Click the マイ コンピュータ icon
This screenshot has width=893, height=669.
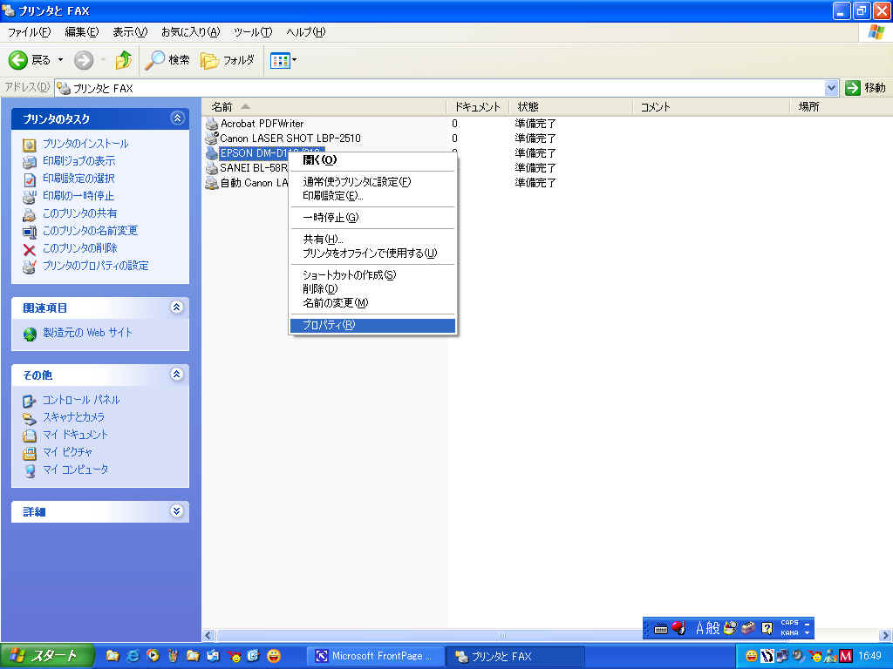(x=29, y=470)
